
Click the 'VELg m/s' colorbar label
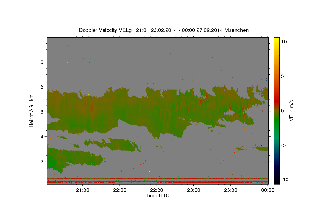pyautogui.click(x=291, y=110)
